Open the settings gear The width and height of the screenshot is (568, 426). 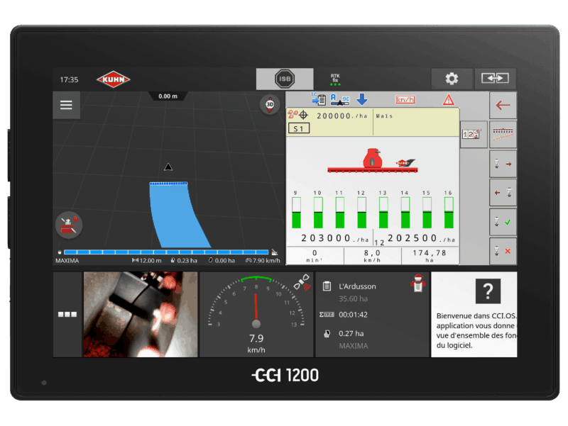click(x=452, y=79)
